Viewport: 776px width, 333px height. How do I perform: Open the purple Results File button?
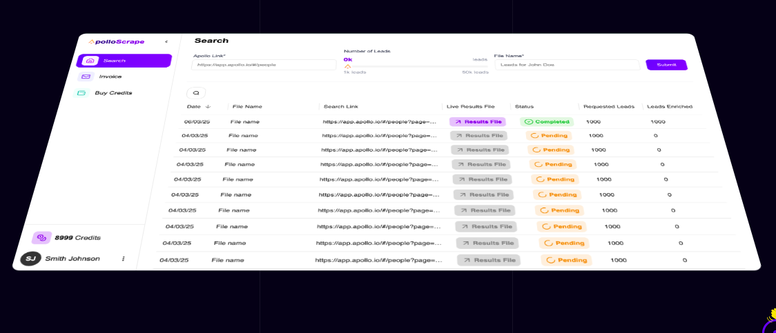click(x=478, y=121)
